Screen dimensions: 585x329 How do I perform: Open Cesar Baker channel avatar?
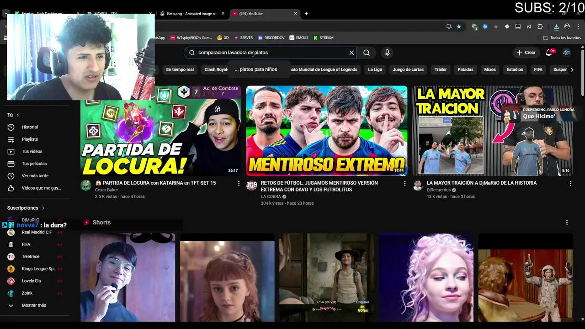click(85, 185)
